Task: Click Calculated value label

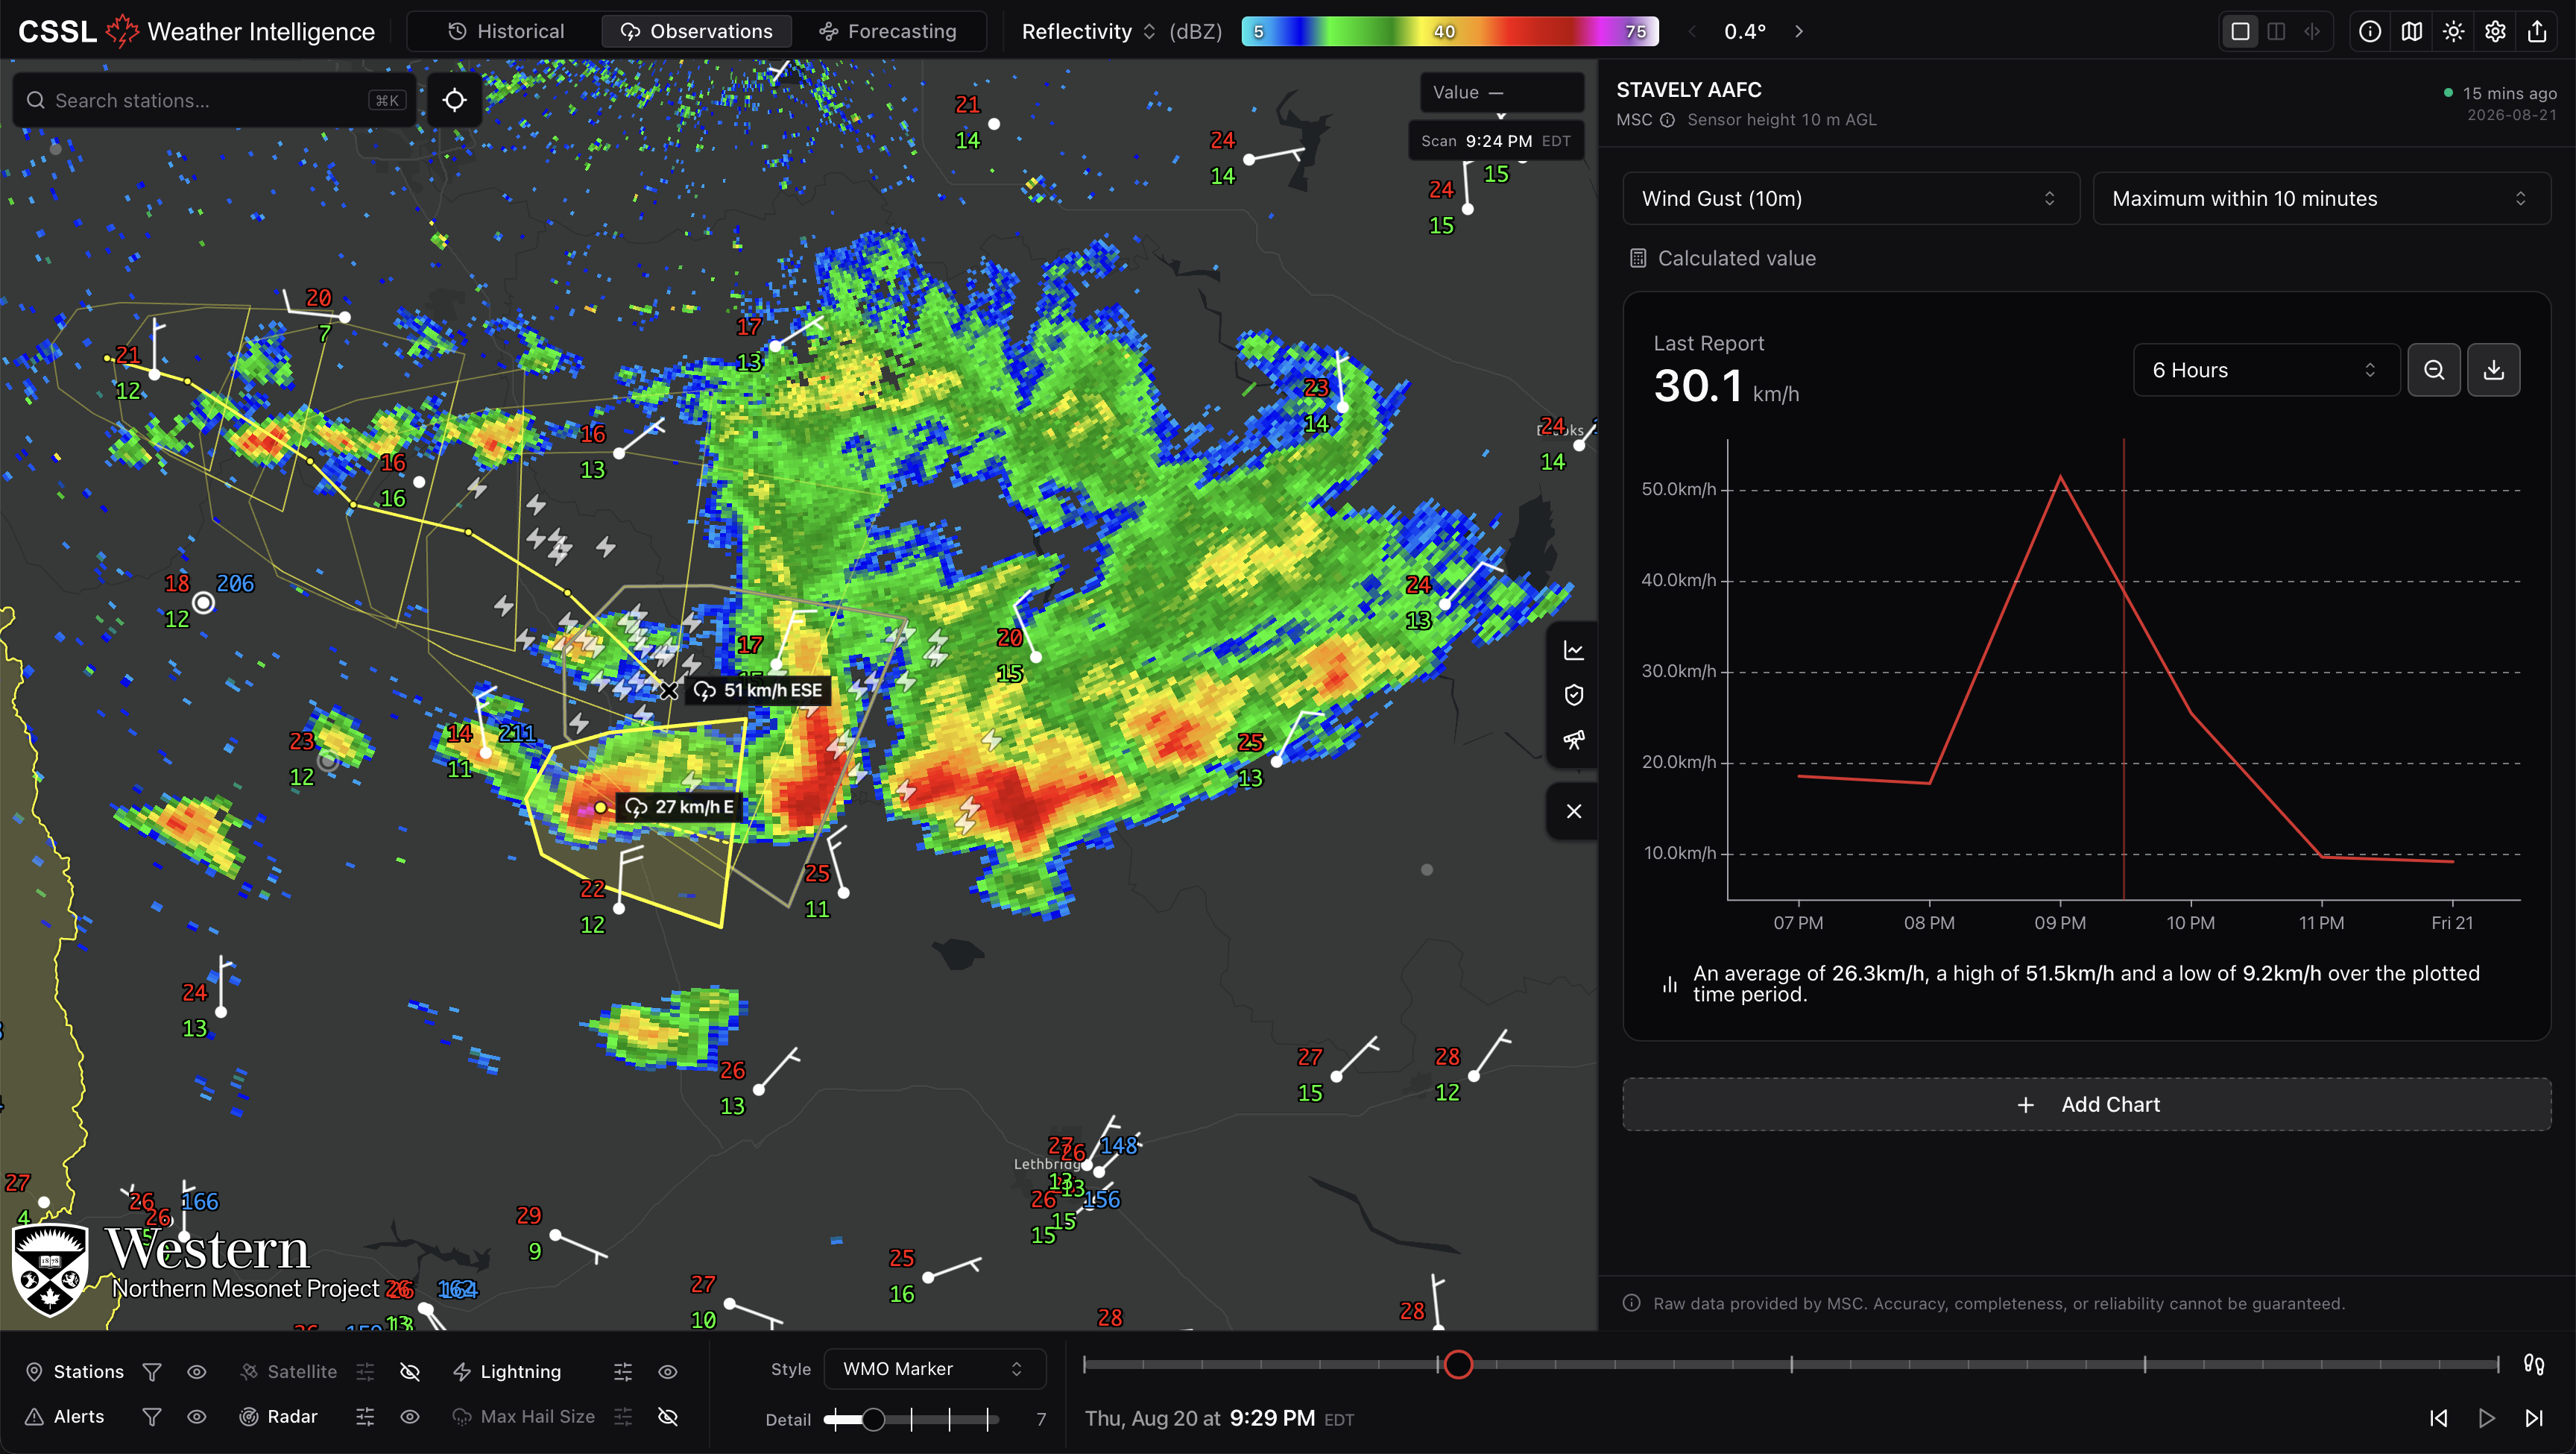Action: pos(1736,258)
